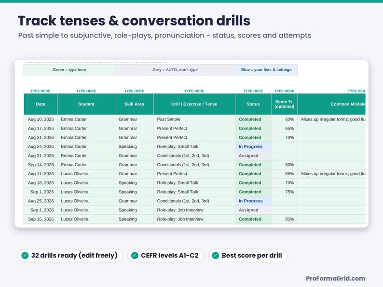The height and width of the screenshot is (287, 383).
Task: Open Skill Area cell in Aug 18 row
Action: pyautogui.click(x=134, y=183)
